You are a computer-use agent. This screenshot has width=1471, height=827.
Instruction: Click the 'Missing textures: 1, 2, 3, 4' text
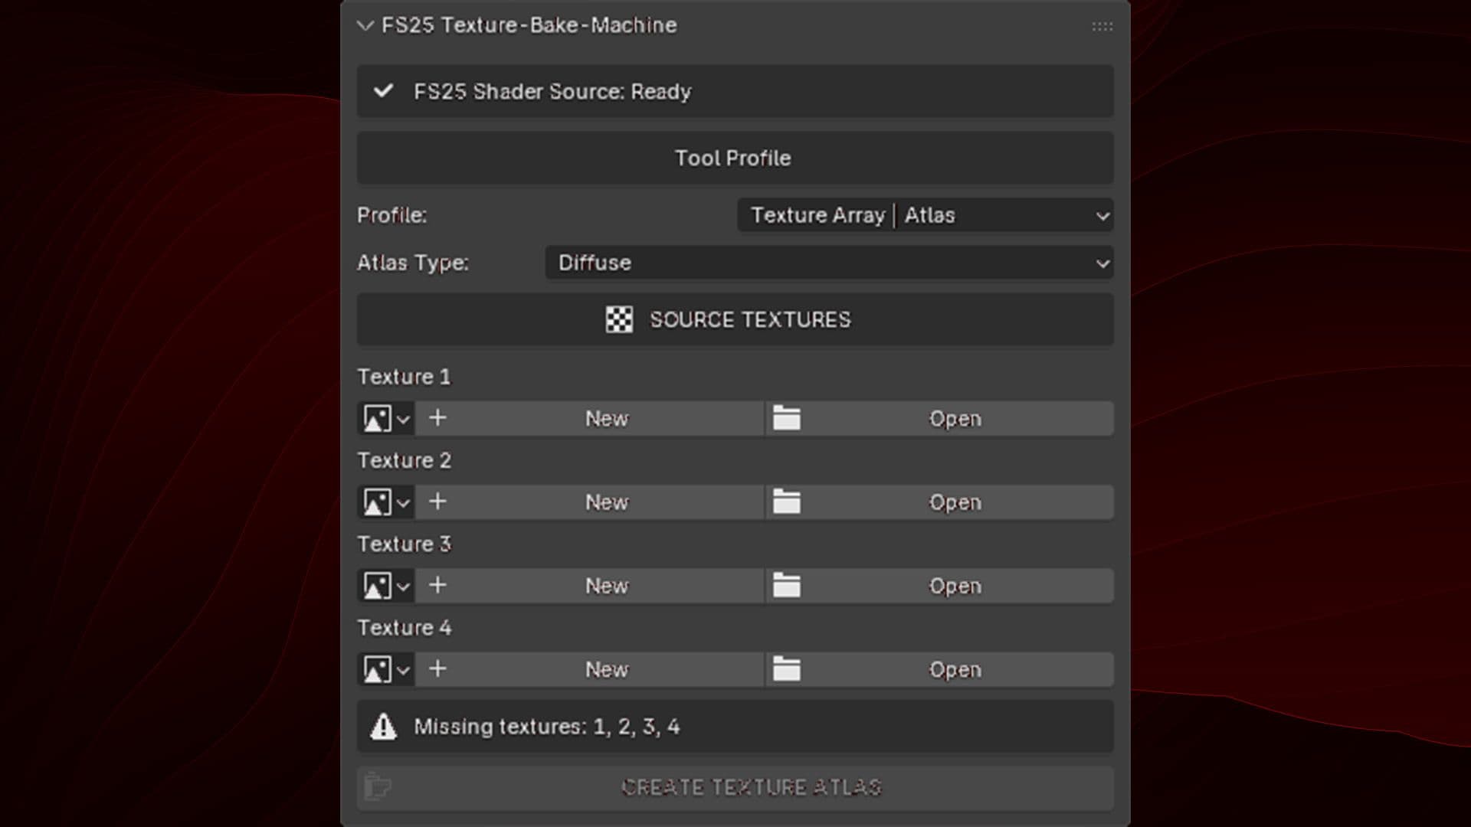(x=547, y=727)
